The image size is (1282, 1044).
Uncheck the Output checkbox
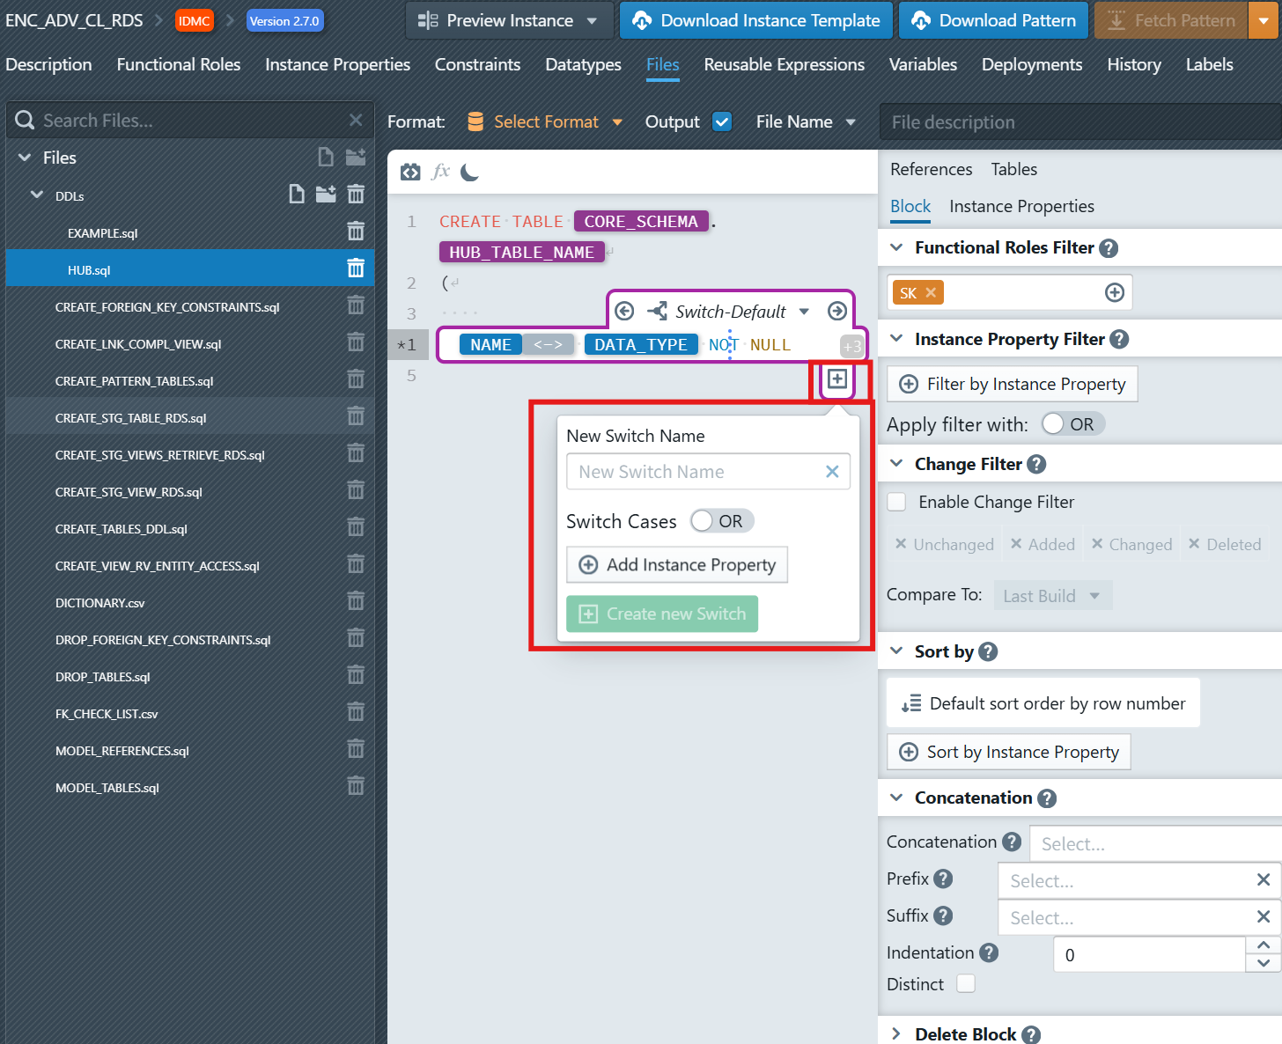722,121
